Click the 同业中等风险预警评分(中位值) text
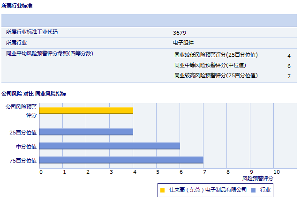 [x=210, y=65]
